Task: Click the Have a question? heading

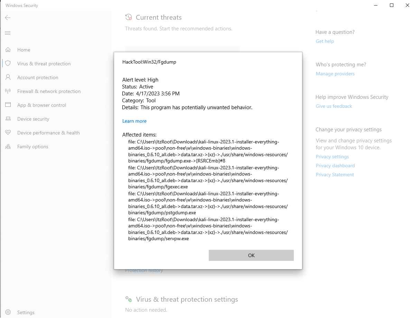Action: (335, 32)
